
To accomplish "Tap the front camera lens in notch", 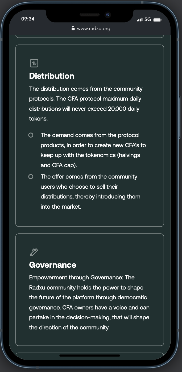I will point(107,15).
